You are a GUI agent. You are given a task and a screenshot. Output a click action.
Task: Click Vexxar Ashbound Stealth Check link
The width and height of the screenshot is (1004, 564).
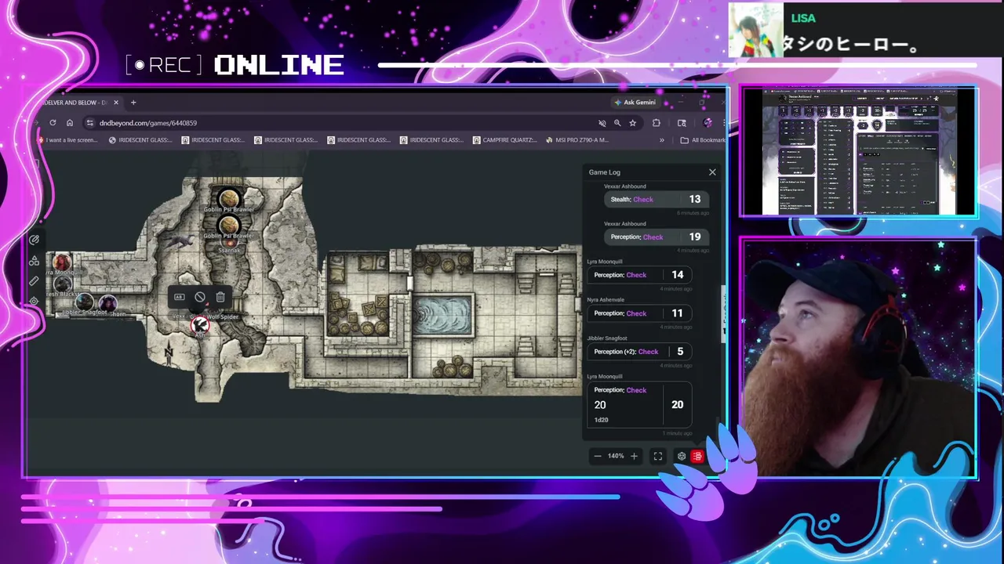tap(642, 199)
